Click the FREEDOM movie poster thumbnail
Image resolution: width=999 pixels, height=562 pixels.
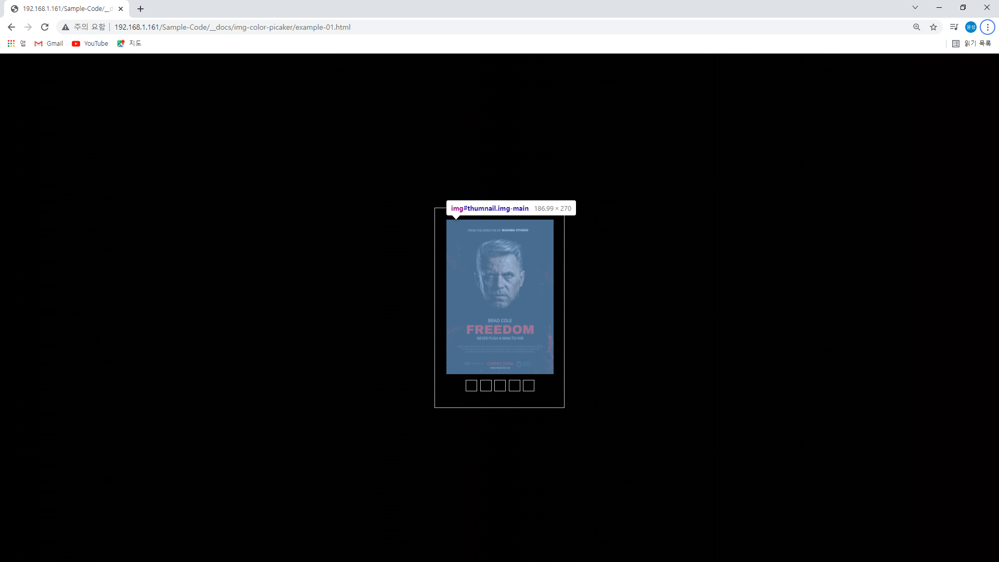coord(500,297)
